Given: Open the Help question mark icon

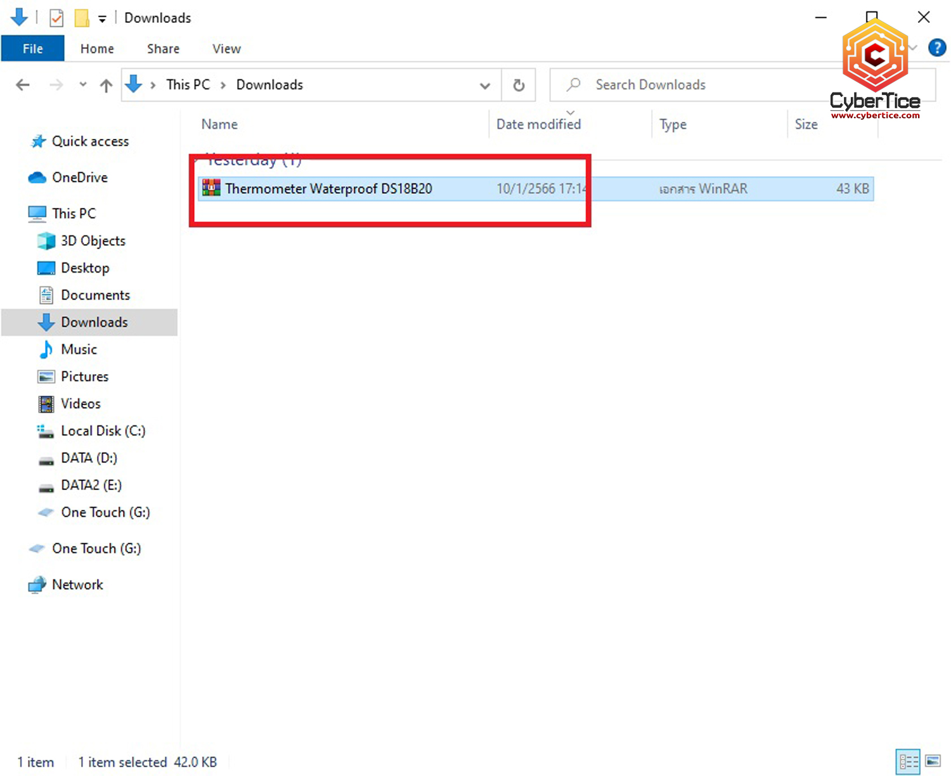Looking at the screenshot, I should tap(936, 48).
